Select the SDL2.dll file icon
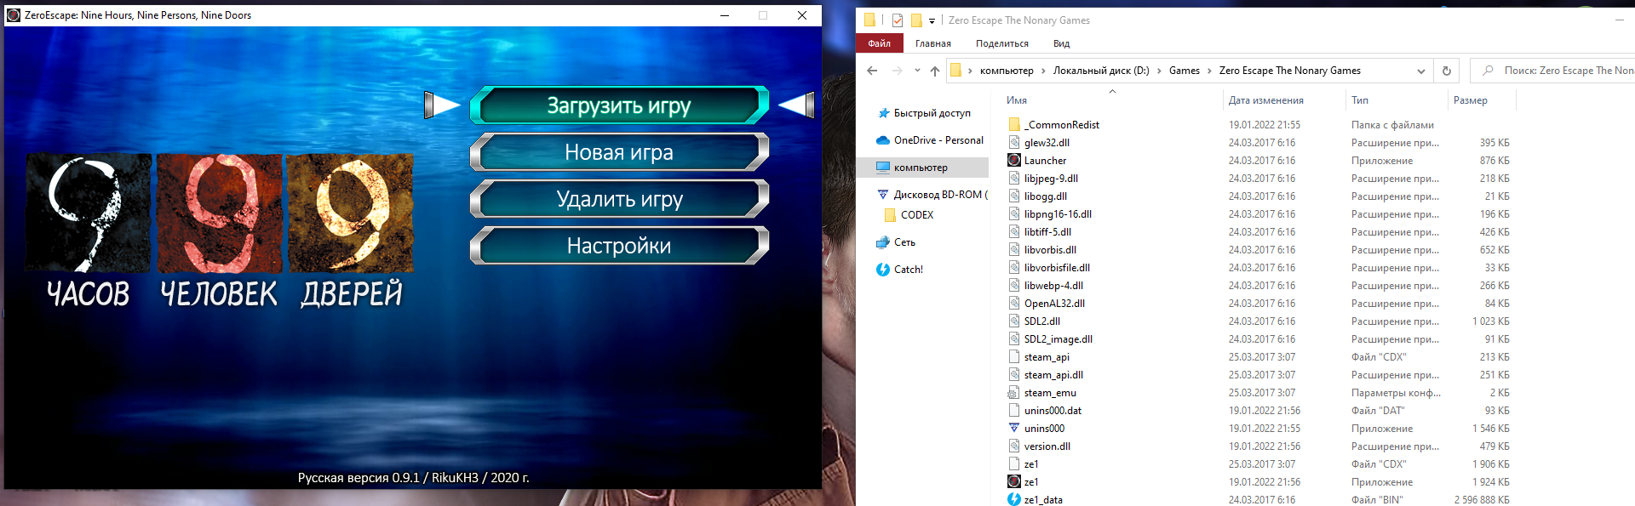The height and width of the screenshot is (506, 1635). (1014, 321)
